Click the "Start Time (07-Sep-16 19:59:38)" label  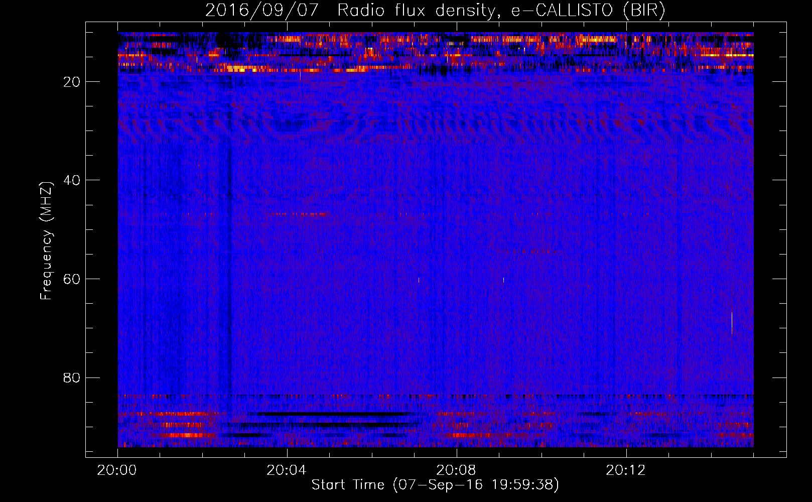click(435, 485)
